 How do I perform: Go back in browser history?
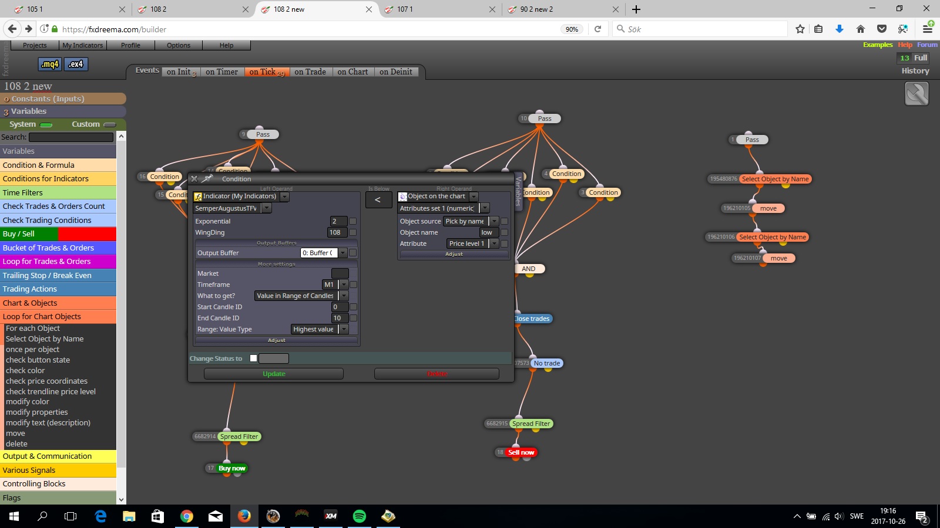[12, 29]
